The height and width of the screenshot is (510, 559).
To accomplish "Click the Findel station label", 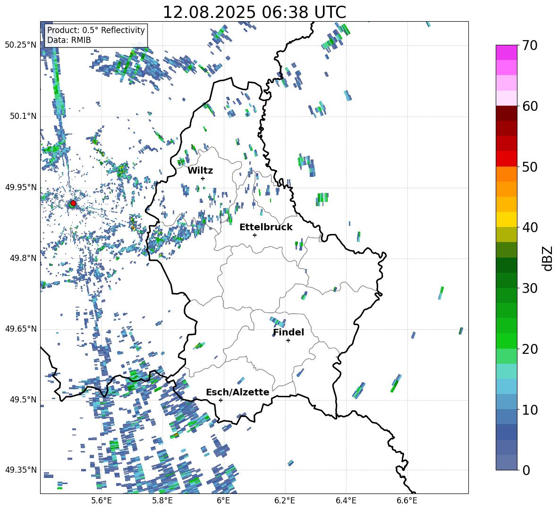I will [x=288, y=332].
